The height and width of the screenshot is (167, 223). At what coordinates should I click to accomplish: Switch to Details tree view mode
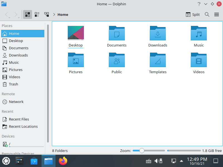(47, 14)
